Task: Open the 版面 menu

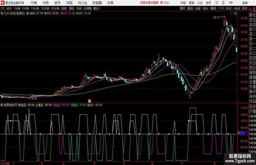Action: coord(191,3)
